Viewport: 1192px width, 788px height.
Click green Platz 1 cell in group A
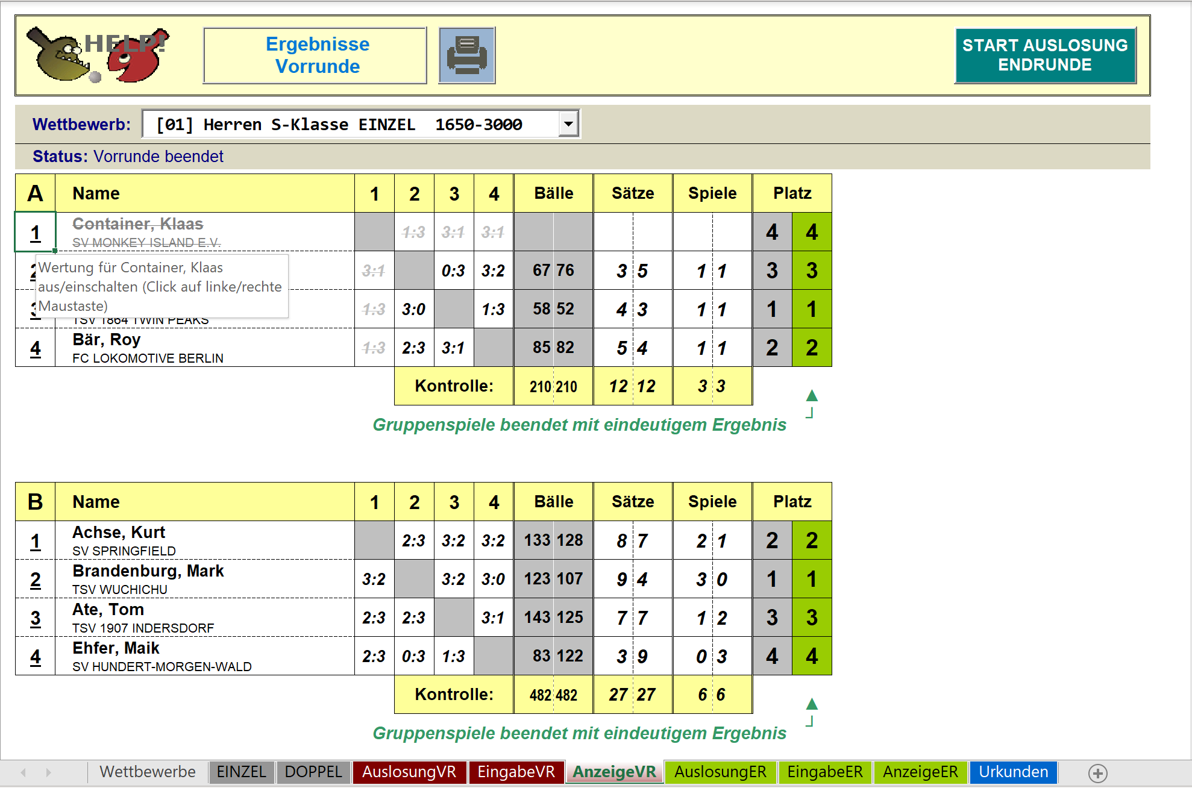click(812, 310)
